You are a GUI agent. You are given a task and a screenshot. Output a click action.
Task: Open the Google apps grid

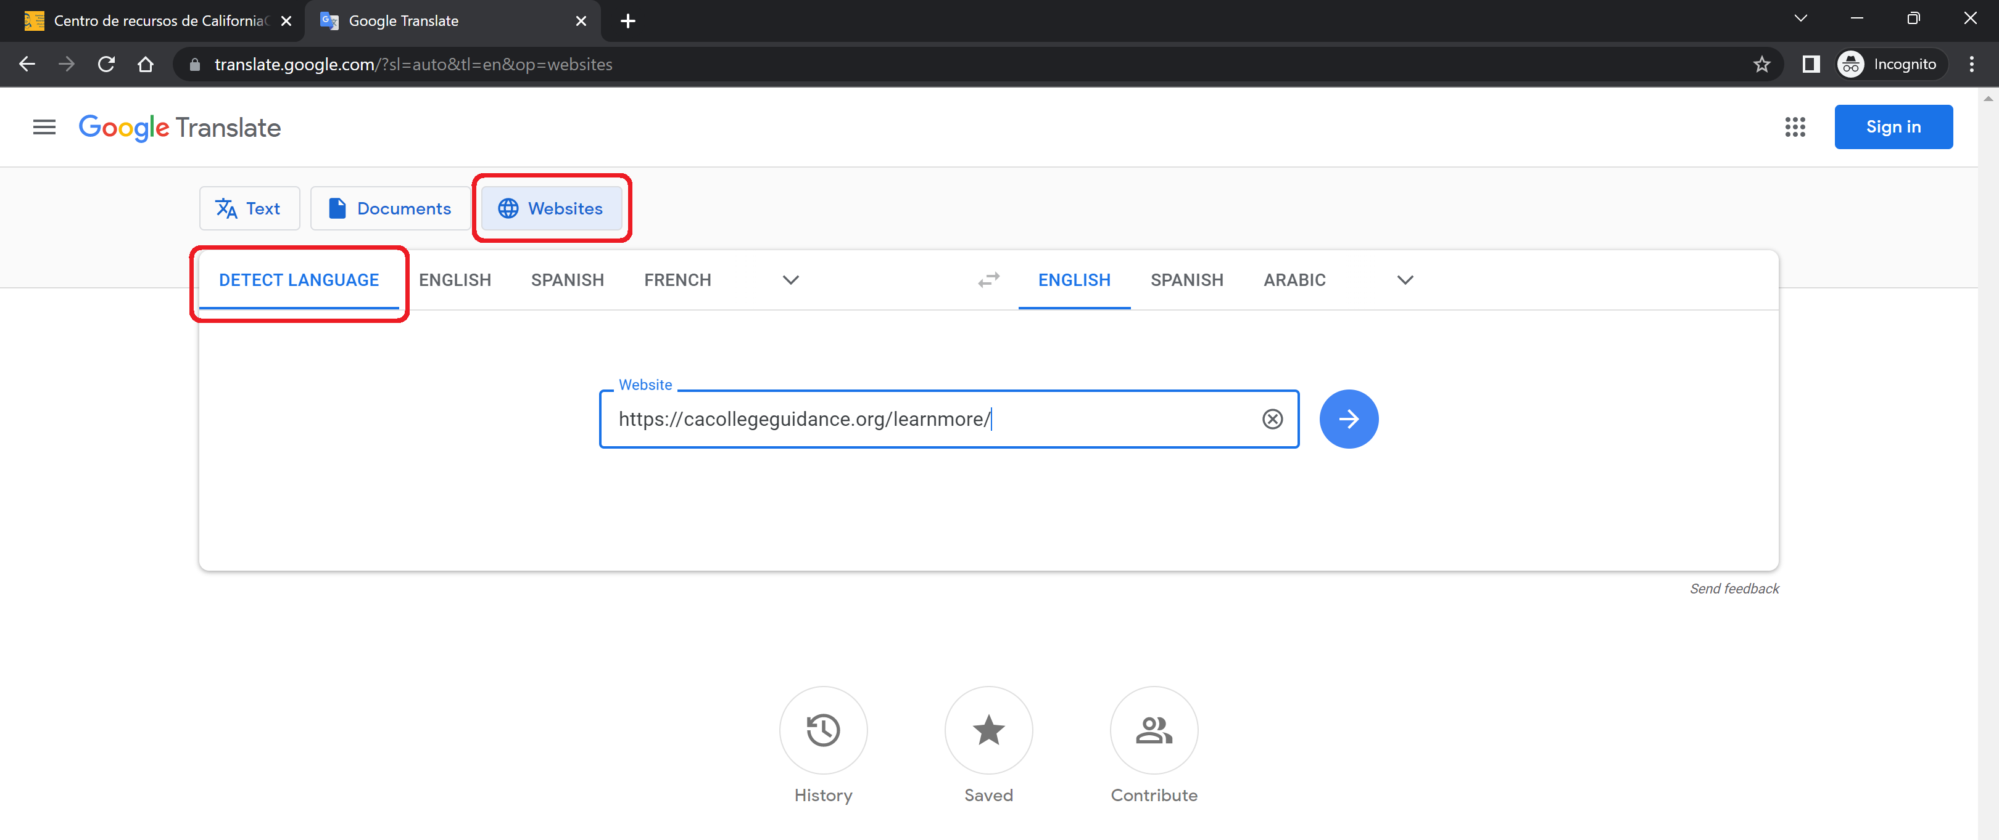[x=1795, y=127]
